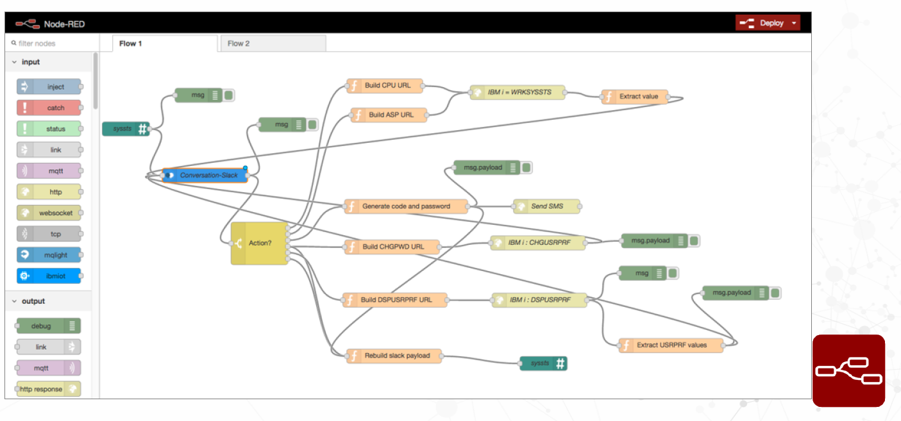Select the http response node in palette

coord(49,389)
